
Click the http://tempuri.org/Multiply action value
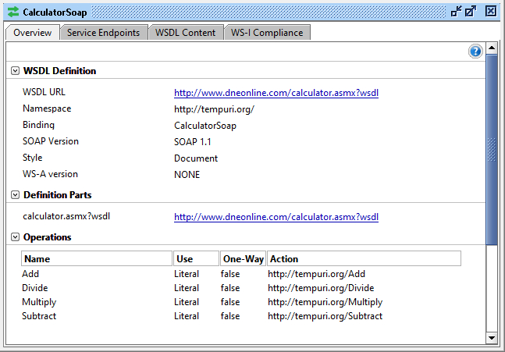[x=325, y=302]
